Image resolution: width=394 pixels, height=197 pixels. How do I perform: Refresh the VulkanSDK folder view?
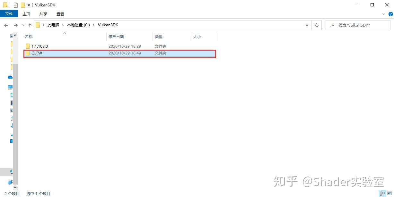317,25
